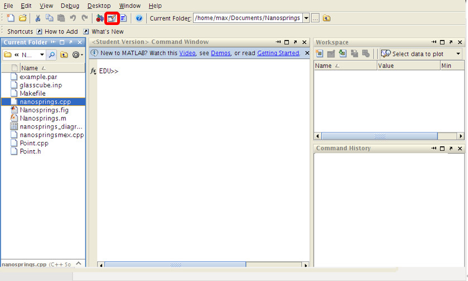Image resolution: width=468 pixels, height=281 pixels.
Task: Save workspace variables icon
Action: pos(354,53)
